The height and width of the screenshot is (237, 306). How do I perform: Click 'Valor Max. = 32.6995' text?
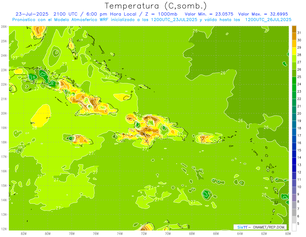263,14
